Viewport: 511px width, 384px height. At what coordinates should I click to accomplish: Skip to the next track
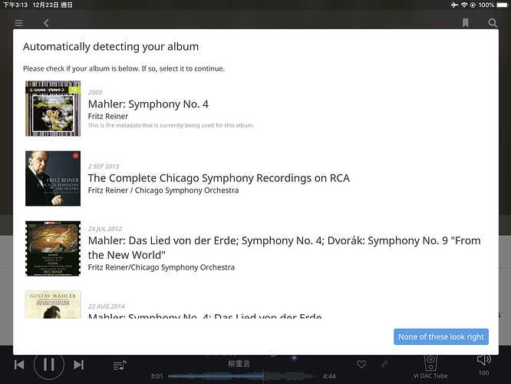(x=78, y=365)
